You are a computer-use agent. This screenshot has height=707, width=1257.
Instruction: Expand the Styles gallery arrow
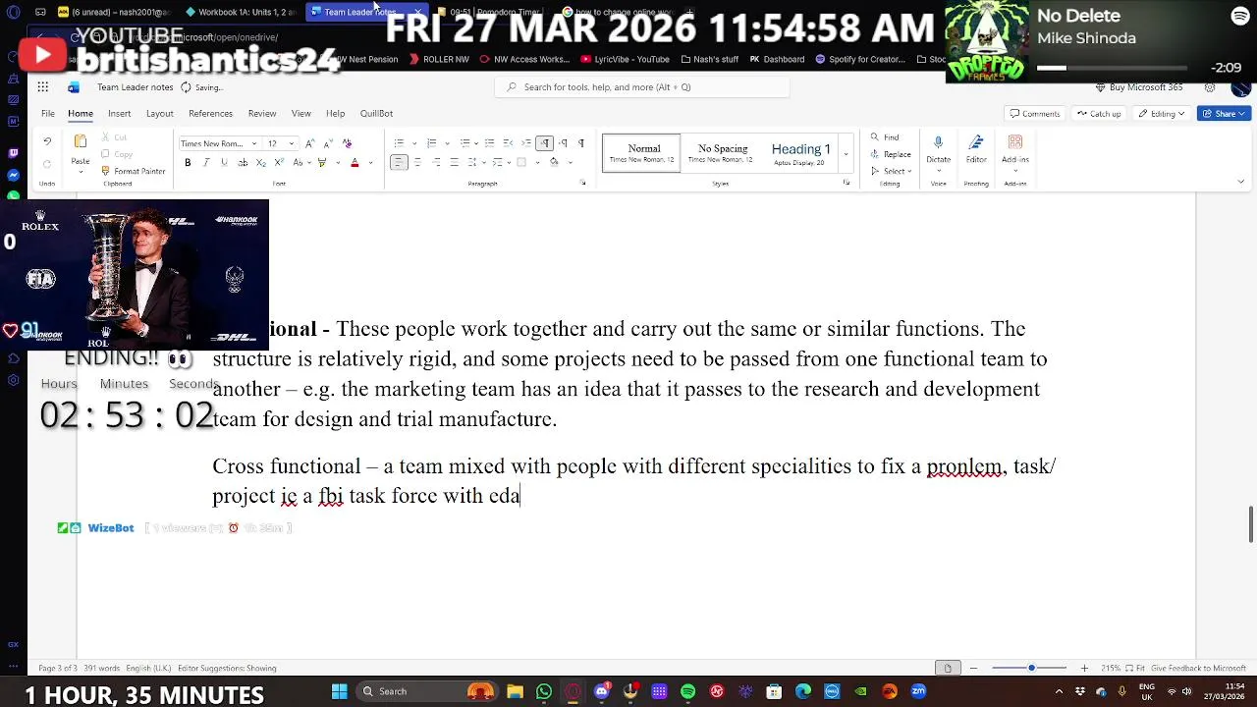(x=846, y=154)
